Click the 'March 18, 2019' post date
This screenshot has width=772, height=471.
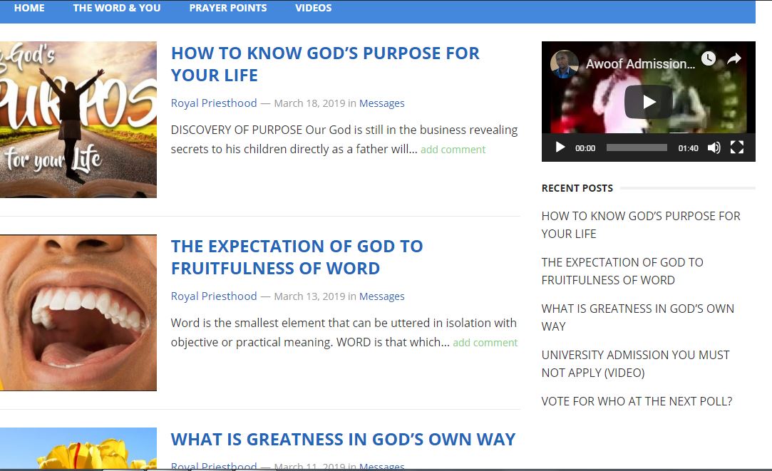(309, 103)
